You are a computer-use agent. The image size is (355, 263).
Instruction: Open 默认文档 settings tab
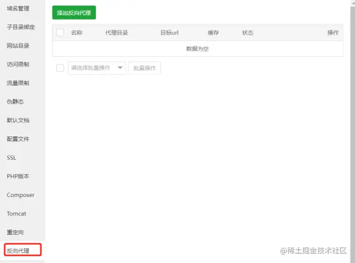(x=18, y=120)
